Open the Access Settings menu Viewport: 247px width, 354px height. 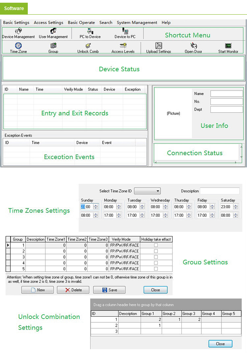tap(48, 22)
